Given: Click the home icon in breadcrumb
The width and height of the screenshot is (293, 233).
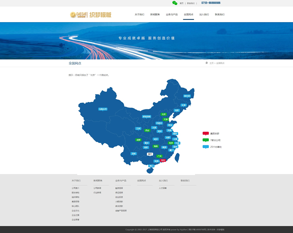Looking at the screenshot, I should click(207, 63).
